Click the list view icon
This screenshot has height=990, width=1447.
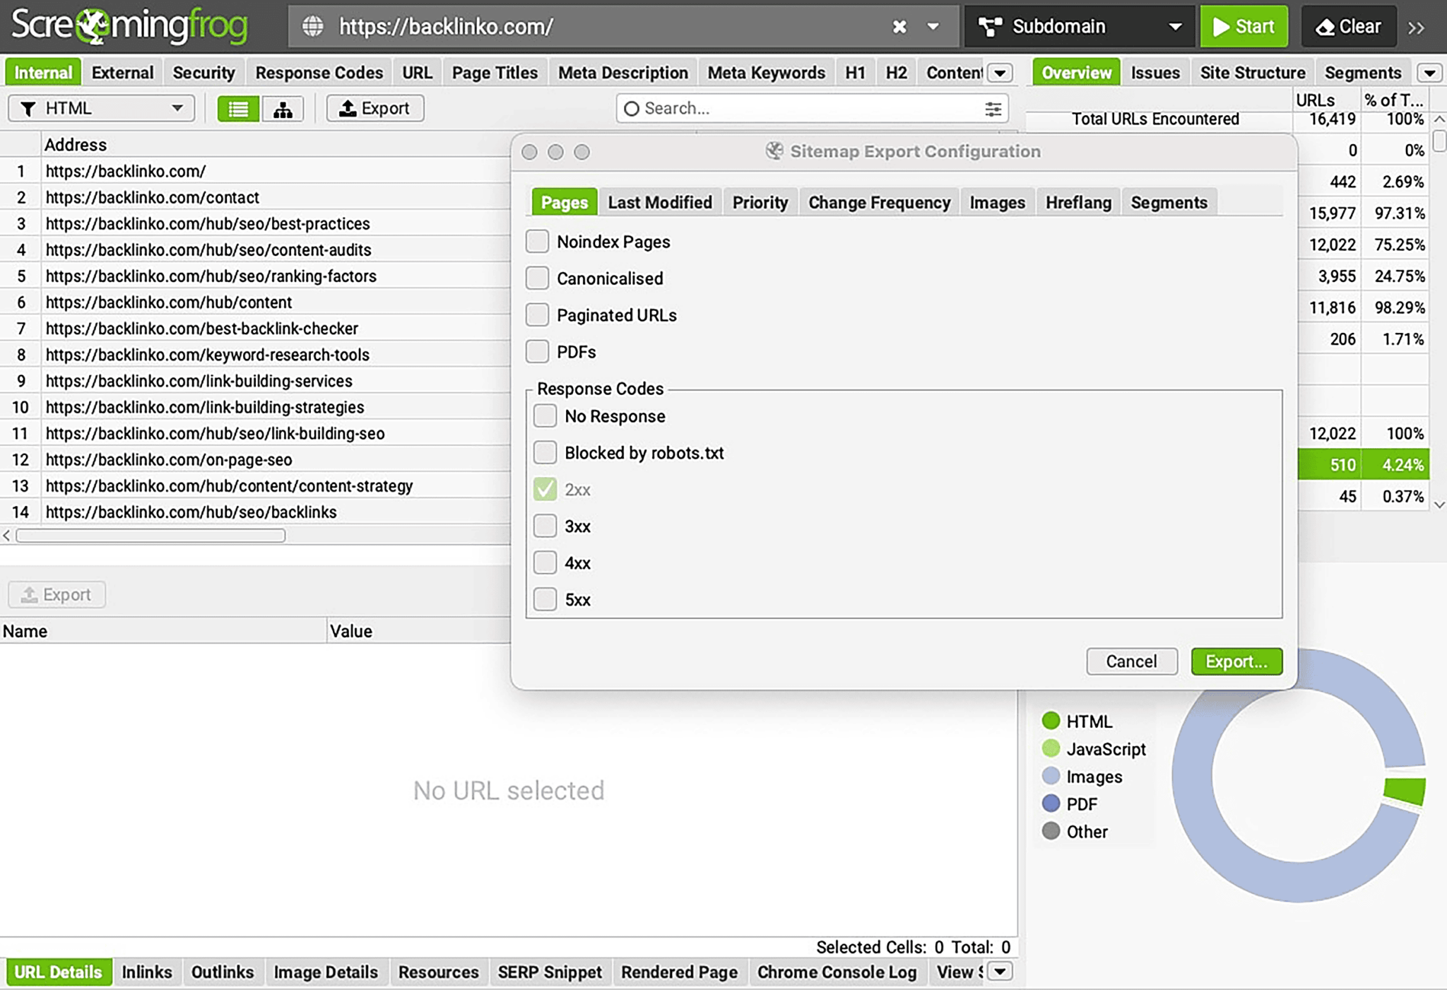click(x=237, y=109)
